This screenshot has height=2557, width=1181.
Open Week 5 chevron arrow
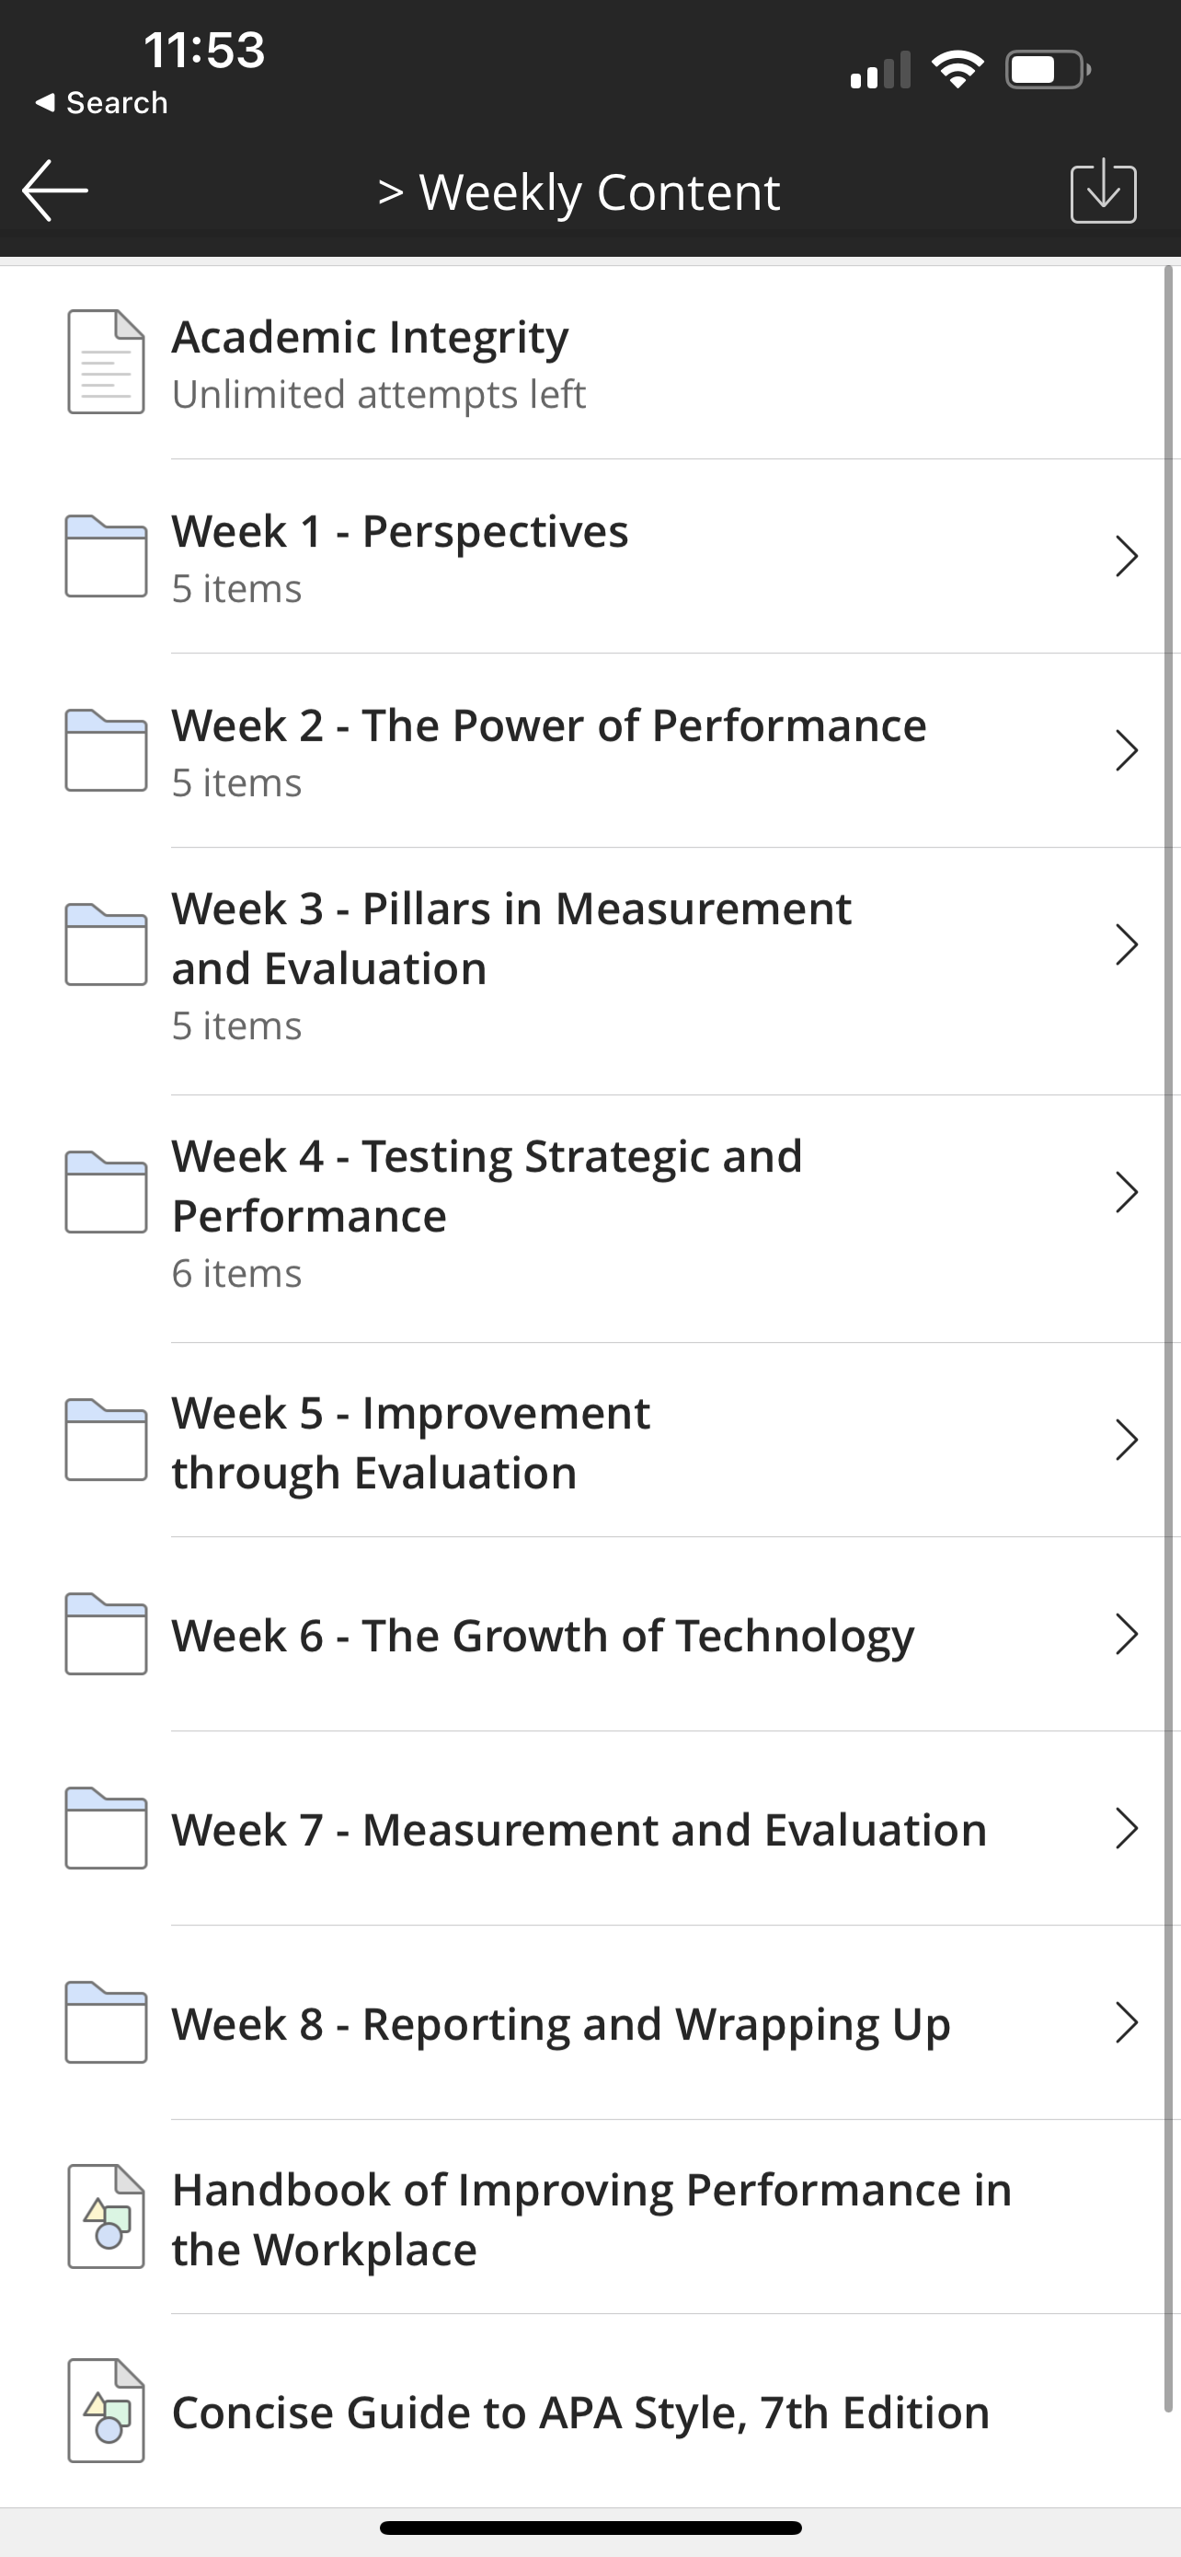[1126, 1440]
